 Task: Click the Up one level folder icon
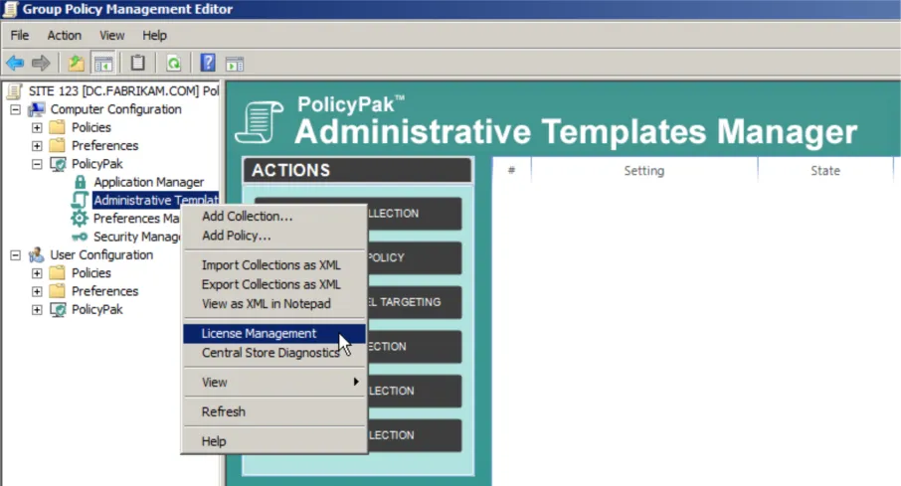pos(77,64)
